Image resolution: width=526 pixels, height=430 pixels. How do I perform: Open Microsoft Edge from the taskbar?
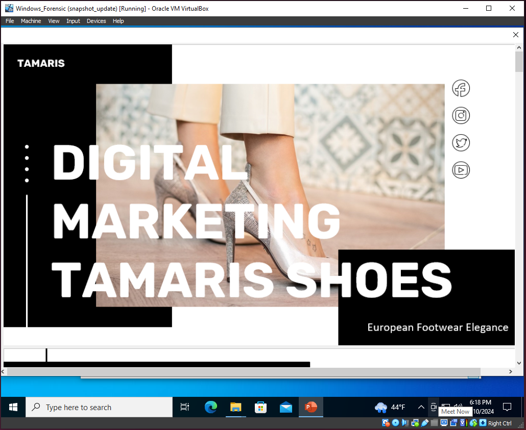click(210, 407)
